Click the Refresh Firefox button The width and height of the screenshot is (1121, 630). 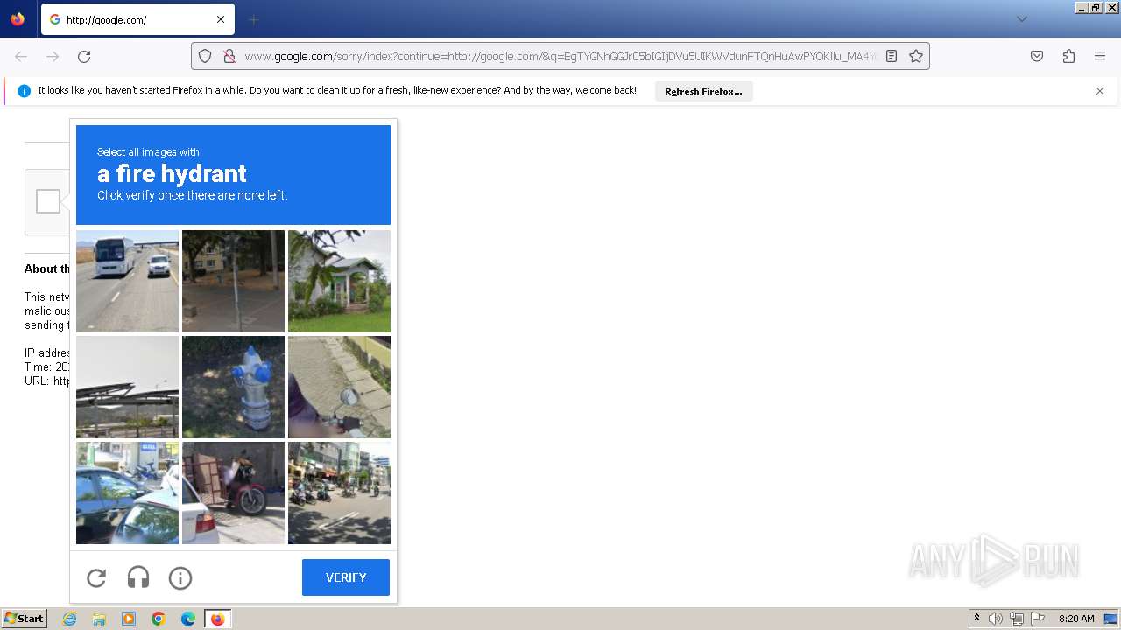pos(703,91)
